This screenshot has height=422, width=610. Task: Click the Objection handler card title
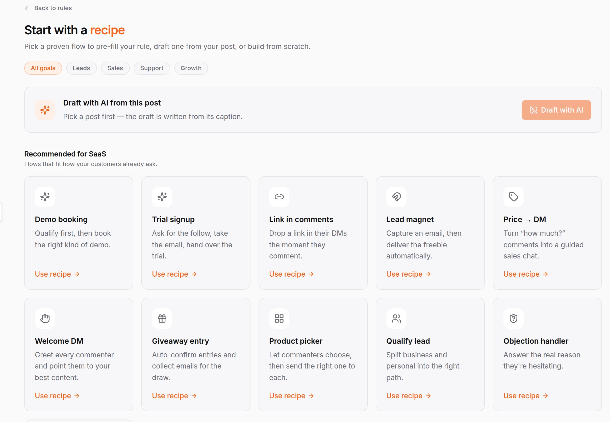tap(536, 341)
